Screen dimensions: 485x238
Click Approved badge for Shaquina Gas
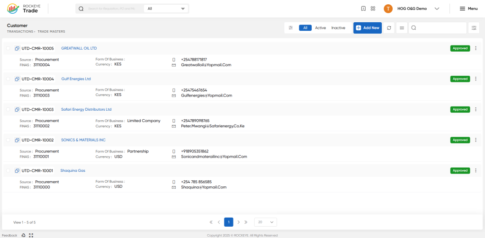coord(460,171)
